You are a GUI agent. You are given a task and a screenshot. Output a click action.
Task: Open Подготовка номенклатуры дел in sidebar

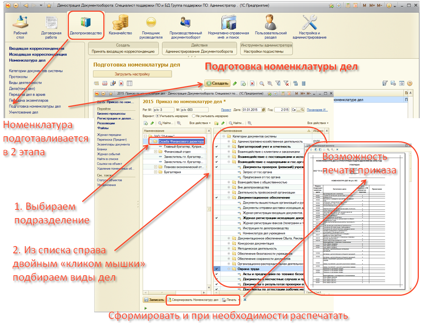(x=35, y=106)
